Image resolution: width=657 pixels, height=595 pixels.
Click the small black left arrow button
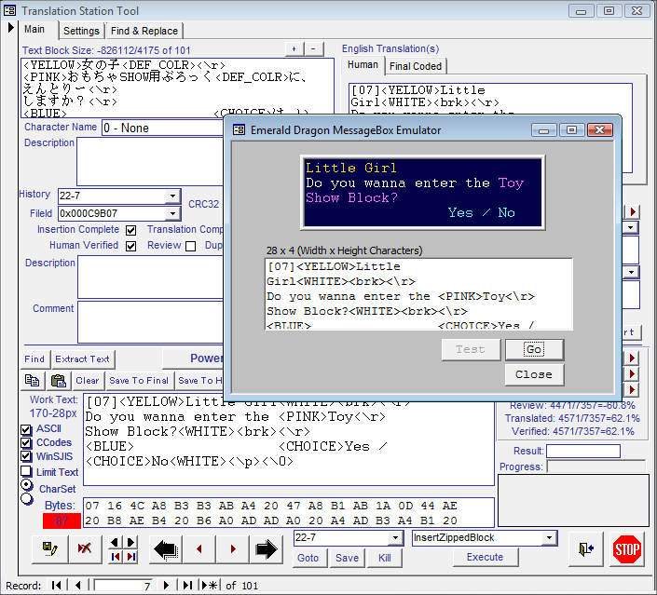coord(116,543)
